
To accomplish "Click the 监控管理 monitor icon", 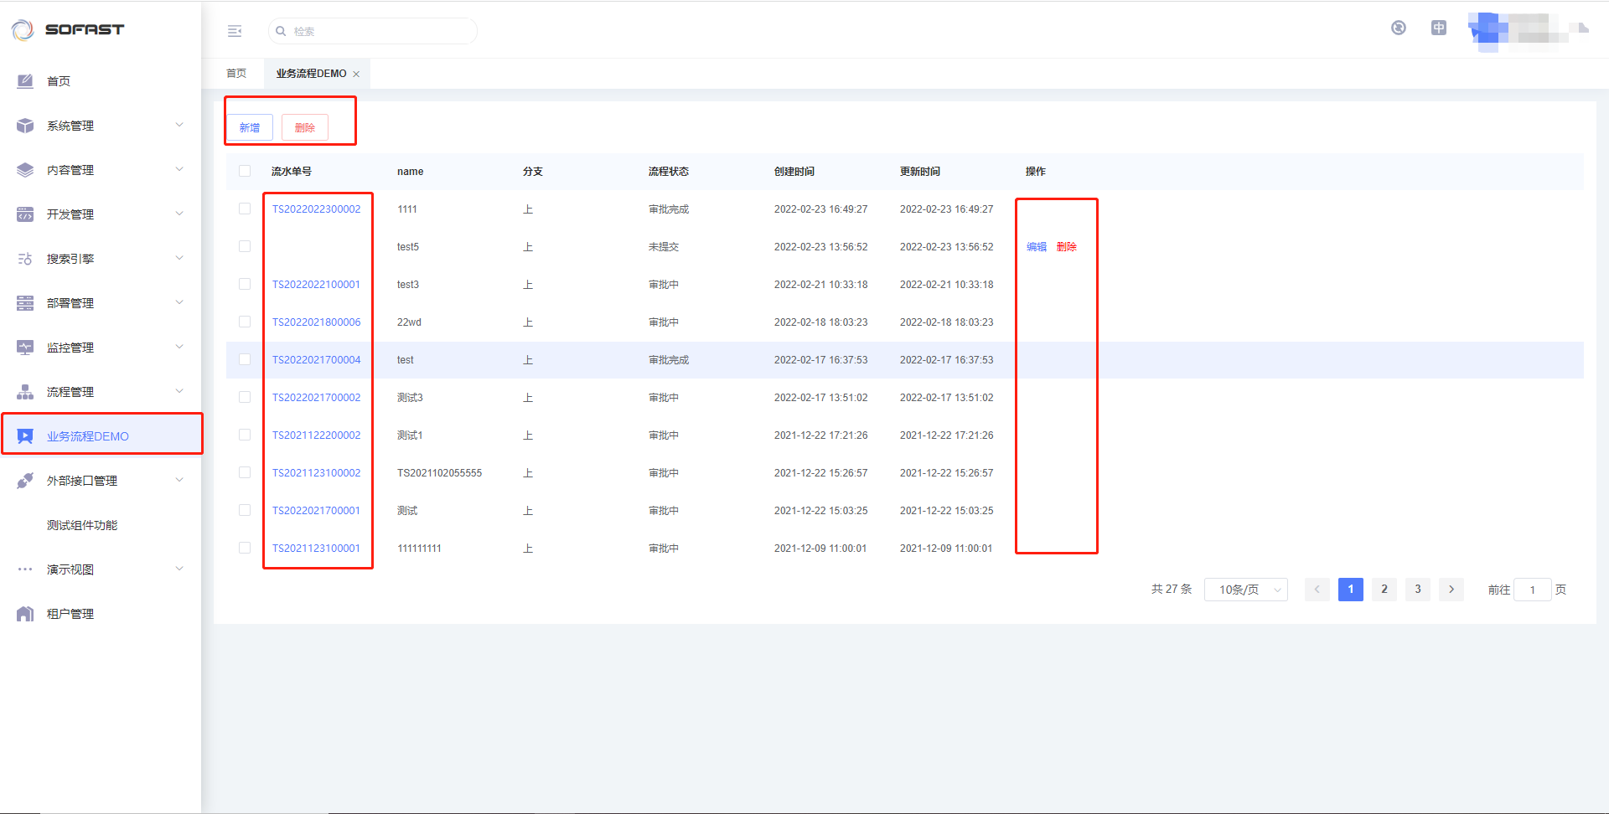I will click(25, 348).
